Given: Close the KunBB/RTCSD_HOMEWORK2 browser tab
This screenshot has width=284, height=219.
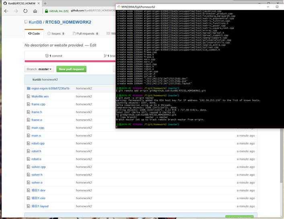Looking at the screenshot, I should [x=39, y=3].
